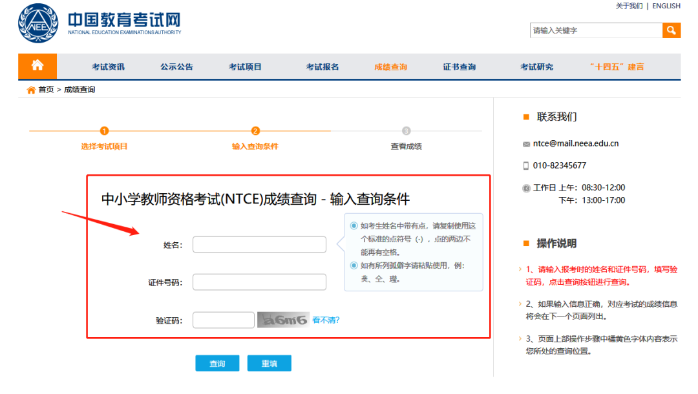698x394 pixels.
Task: Click the orange search magnifier button
Action: pos(672,30)
